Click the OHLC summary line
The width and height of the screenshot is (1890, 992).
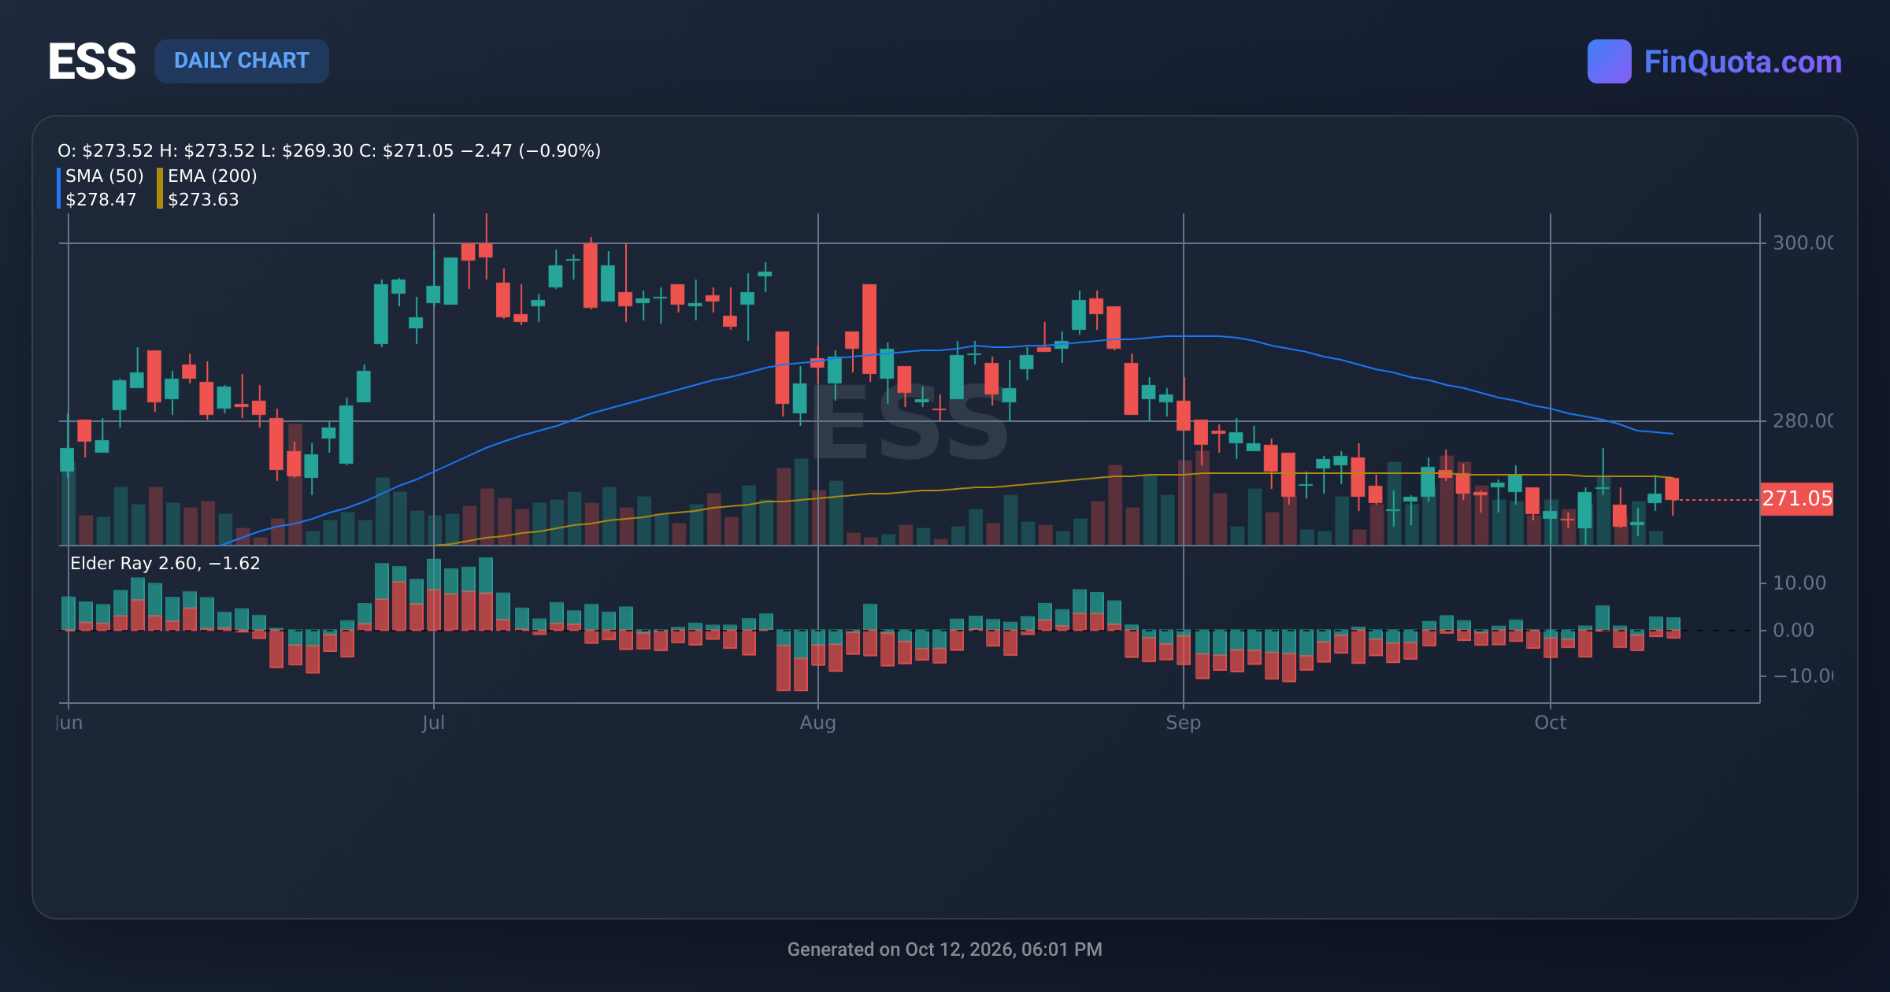pos(329,150)
